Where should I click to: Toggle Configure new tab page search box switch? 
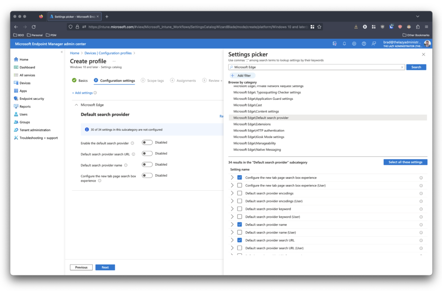147,176
